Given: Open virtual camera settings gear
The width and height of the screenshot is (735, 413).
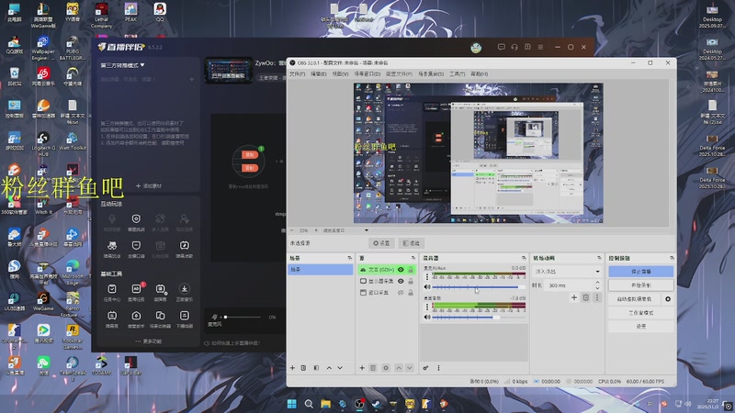Looking at the screenshot, I should (x=668, y=299).
